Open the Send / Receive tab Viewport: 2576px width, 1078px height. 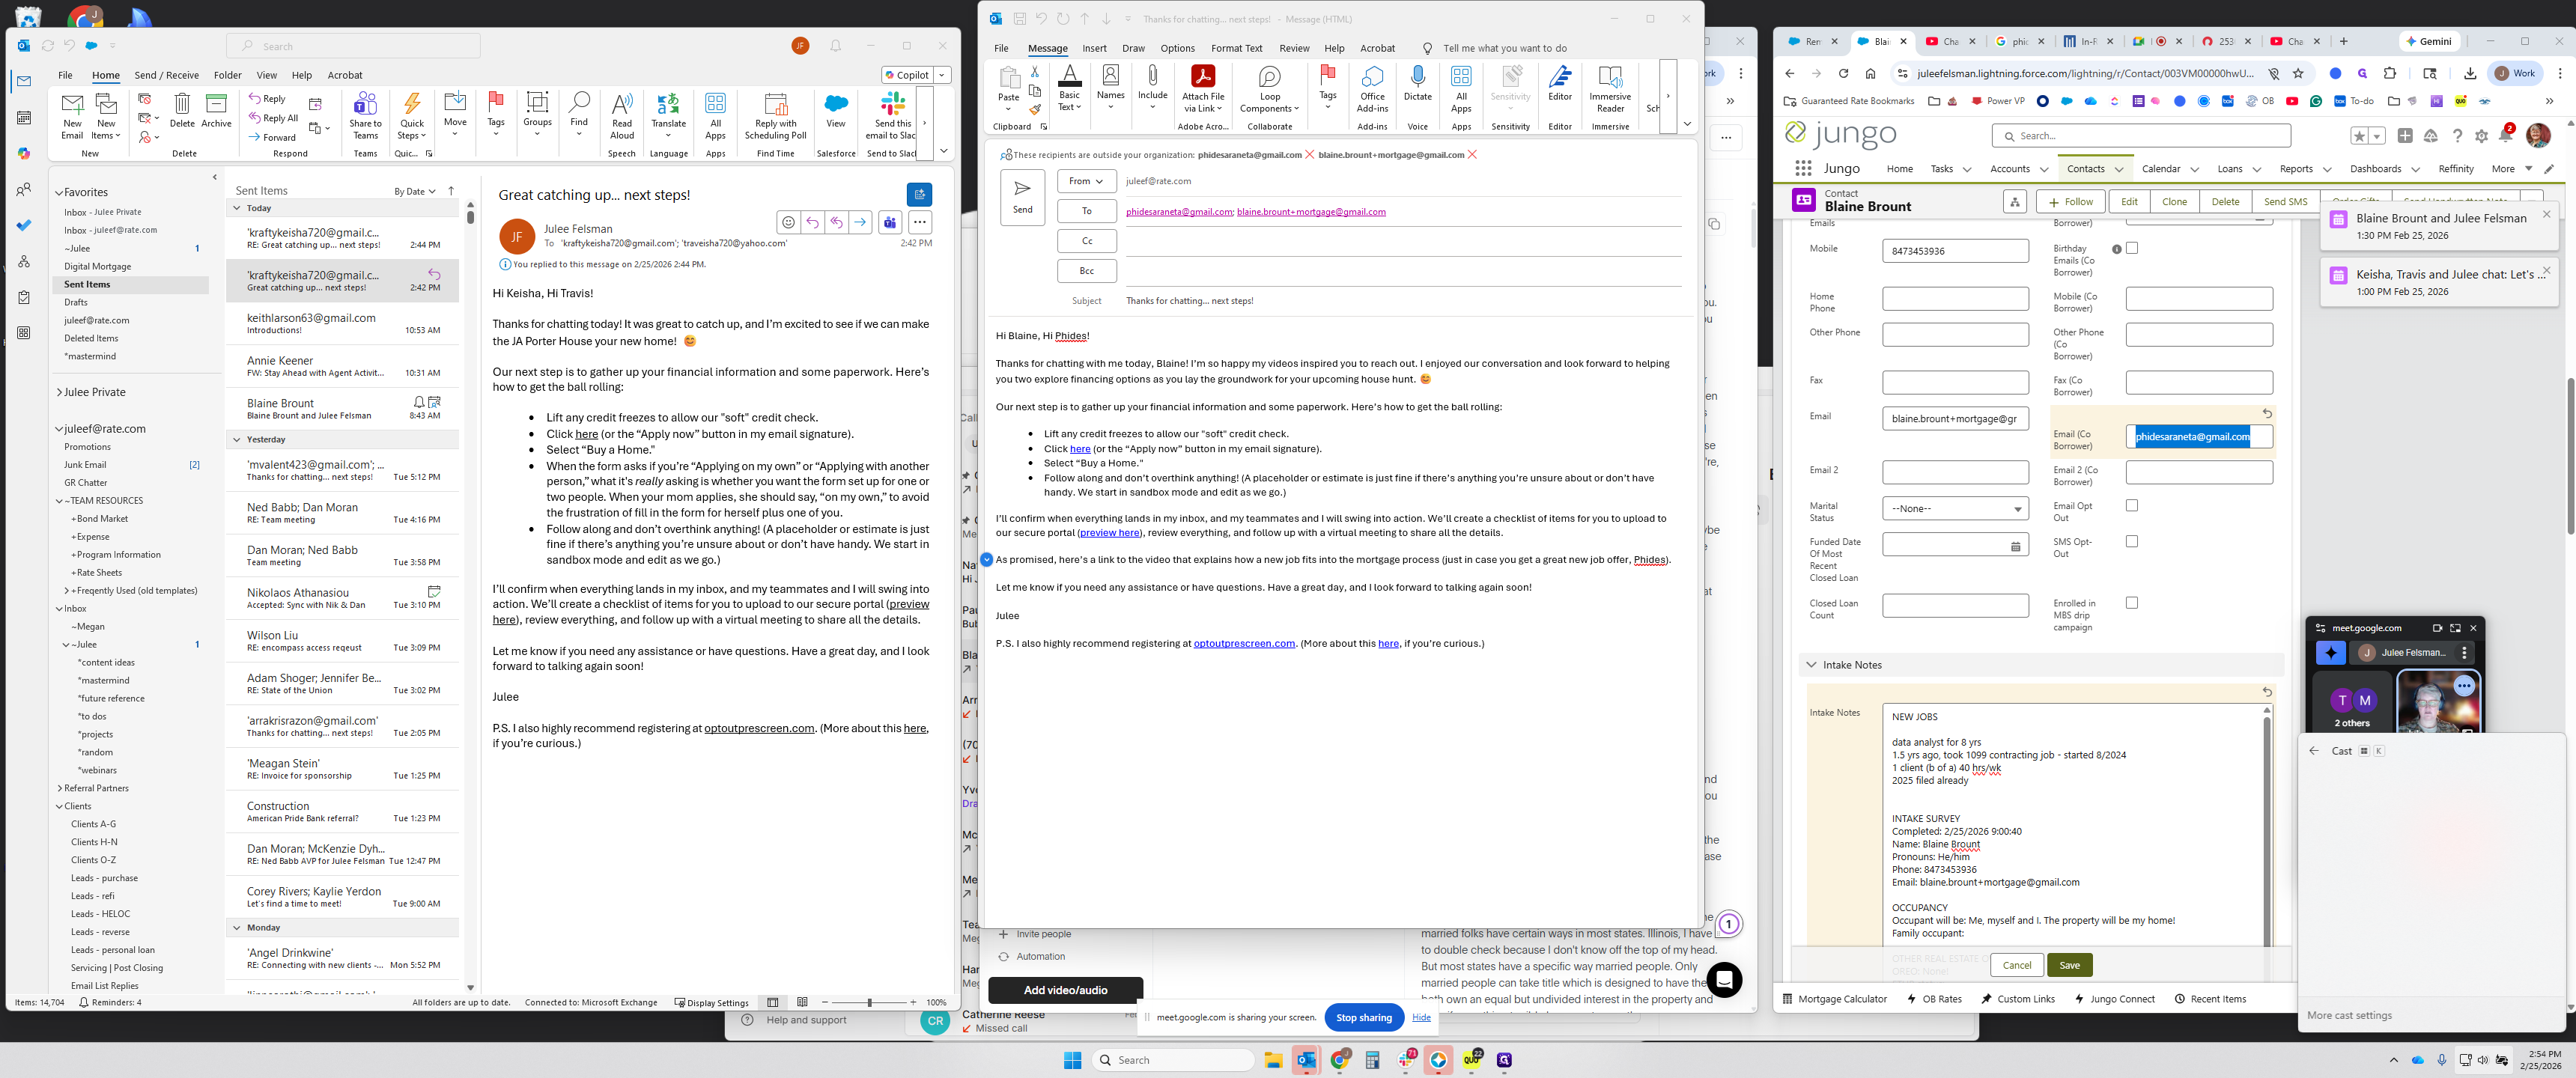166,75
